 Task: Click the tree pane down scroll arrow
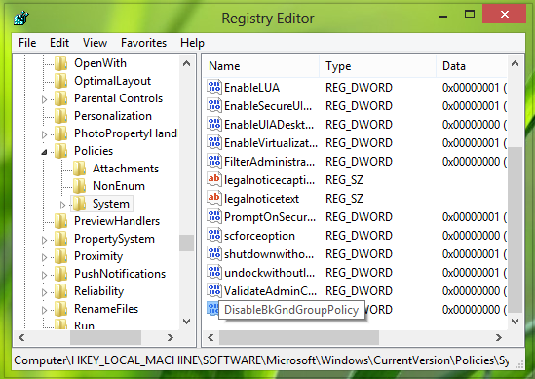[187, 321]
